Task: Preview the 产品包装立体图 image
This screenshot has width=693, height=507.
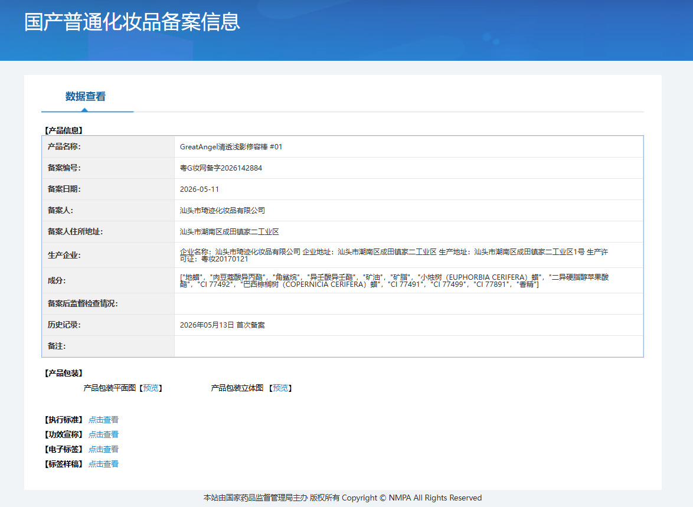Action: click(280, 388)
